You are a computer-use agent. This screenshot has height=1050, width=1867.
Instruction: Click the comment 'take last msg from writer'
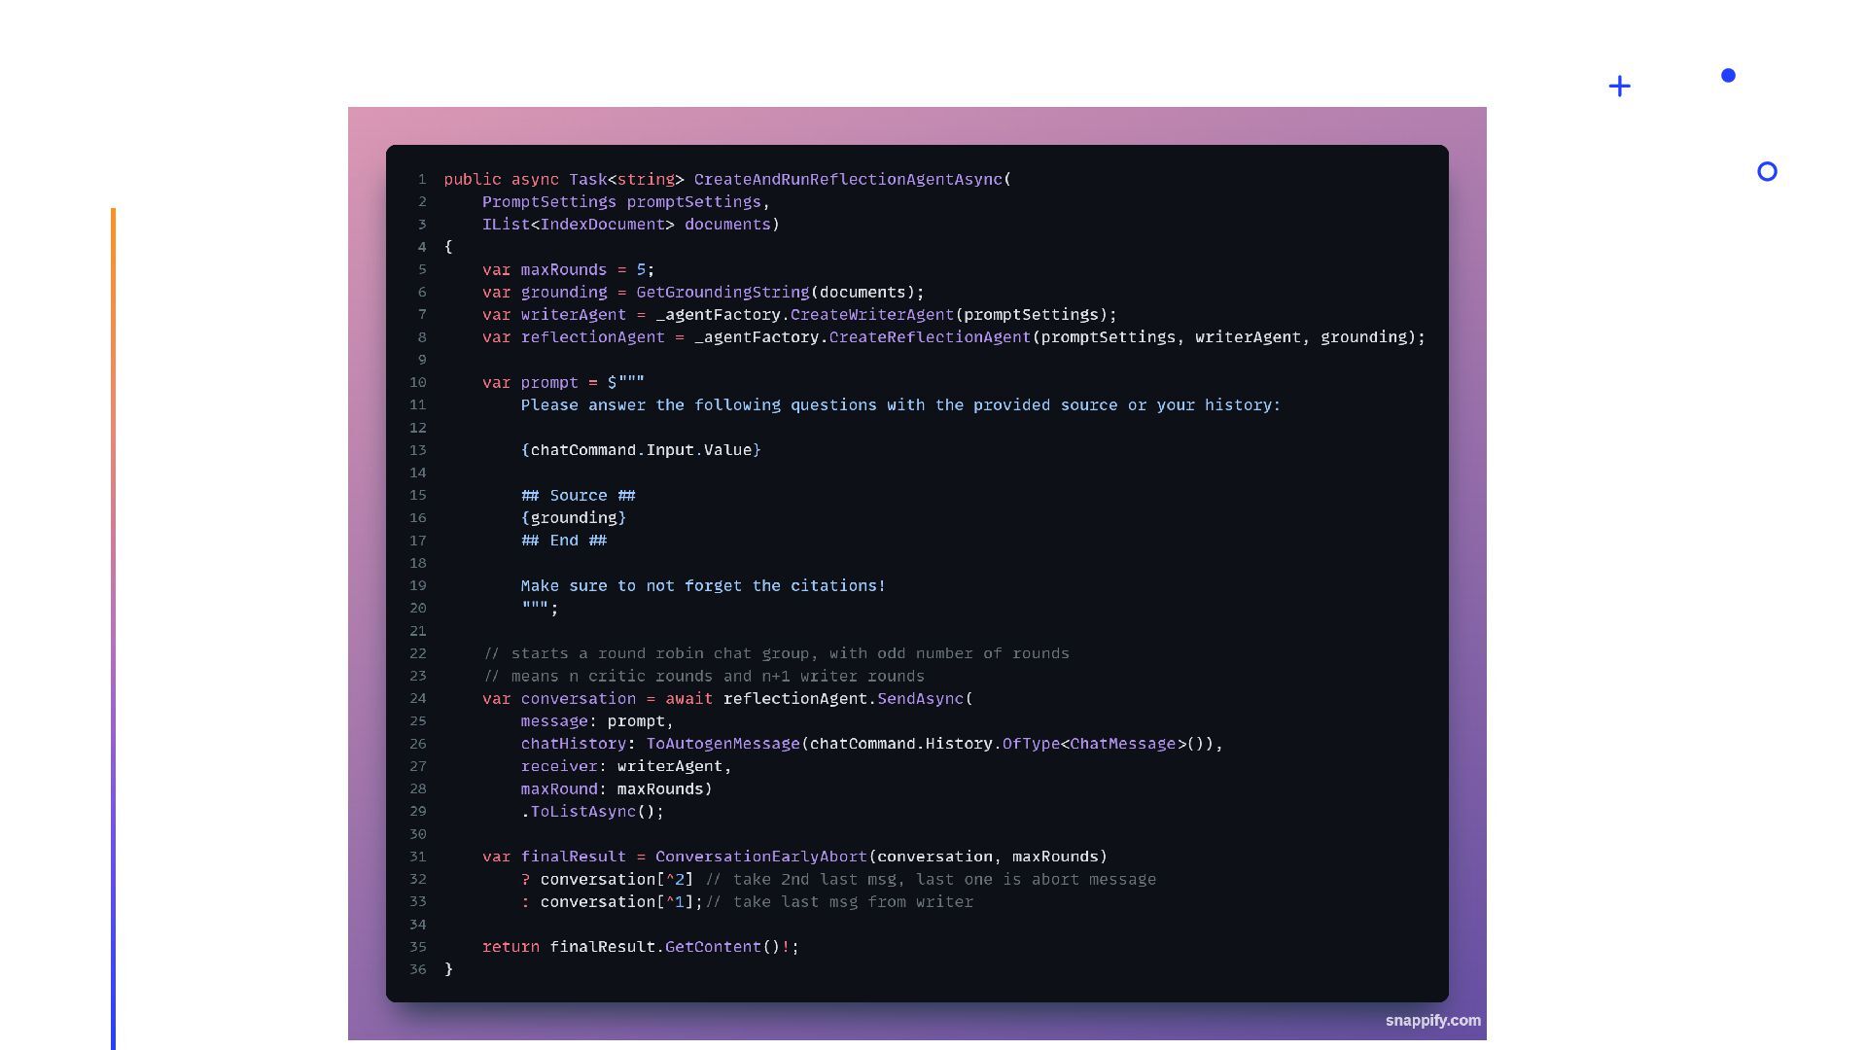(839, 901)
